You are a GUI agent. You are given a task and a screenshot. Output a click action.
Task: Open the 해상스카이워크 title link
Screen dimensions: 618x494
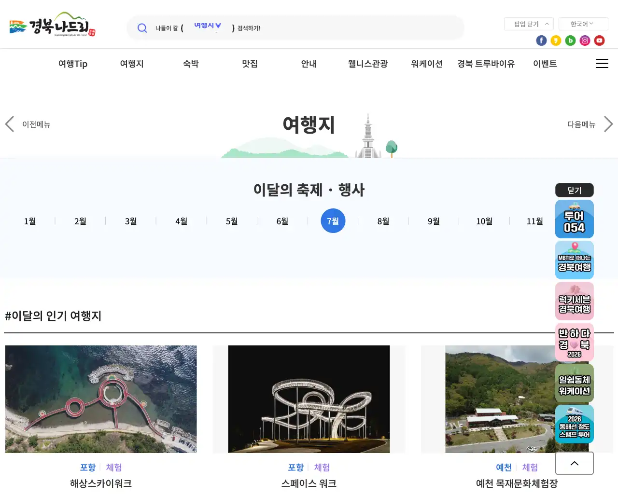(x=101, y=483)
